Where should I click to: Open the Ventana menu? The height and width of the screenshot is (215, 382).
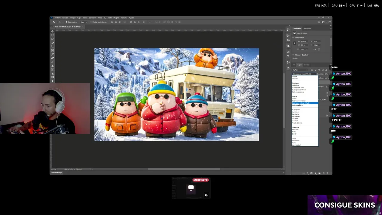[x=124, y=18]
